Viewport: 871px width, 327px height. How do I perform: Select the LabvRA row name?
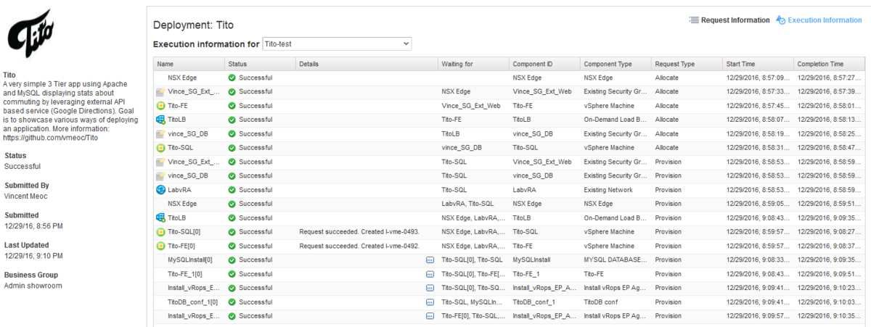(x=179, y=190)
